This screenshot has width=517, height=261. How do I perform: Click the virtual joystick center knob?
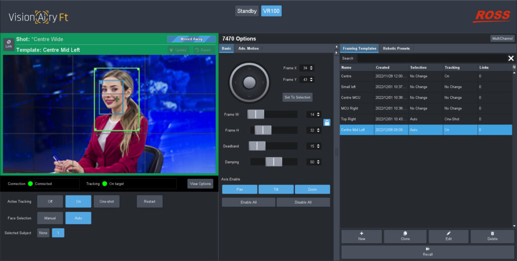pyautogui.click(x=249, y=82)
